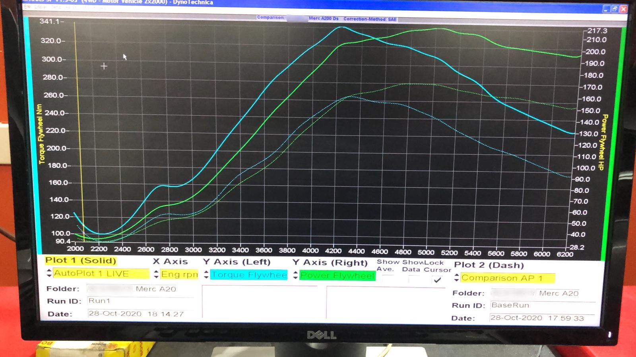The width and height of the screenshot is (636, 357).
Task: Enable the Show Data checkbox
Action: (413, 279)
